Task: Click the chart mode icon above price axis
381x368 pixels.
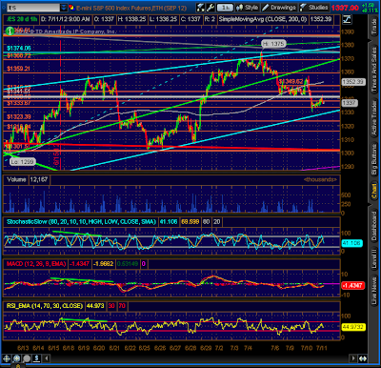Action: point(347,19)
